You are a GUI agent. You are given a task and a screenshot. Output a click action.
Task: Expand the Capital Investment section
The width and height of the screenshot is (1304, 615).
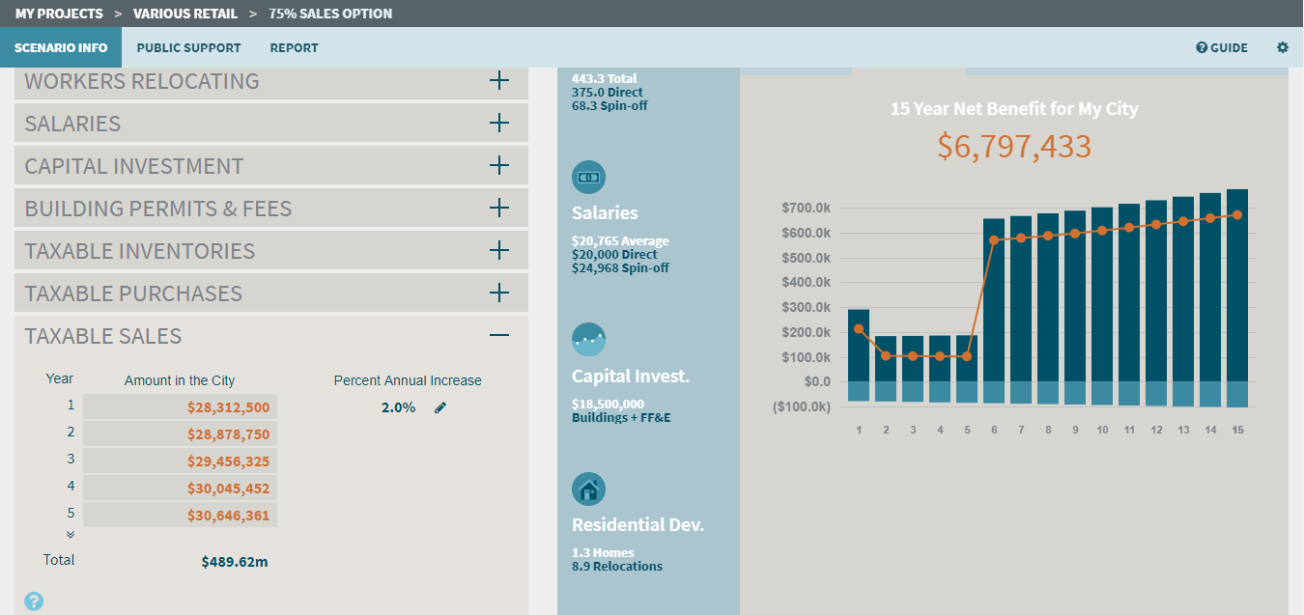tap(498, 166)
